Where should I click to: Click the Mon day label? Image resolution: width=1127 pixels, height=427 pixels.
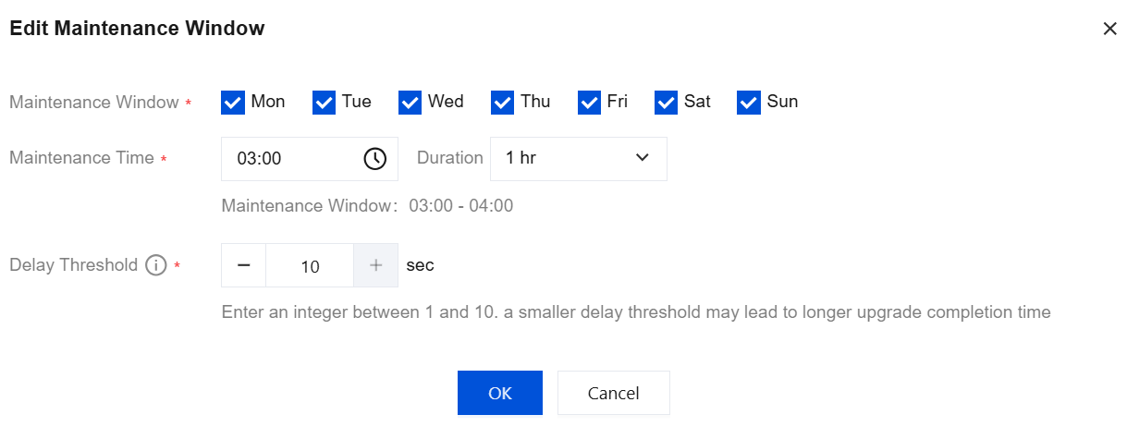[268, 102]
